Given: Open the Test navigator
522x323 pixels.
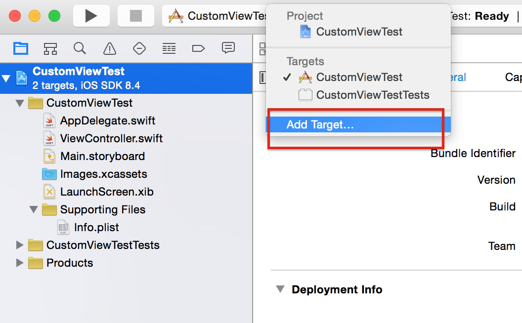Looking at the screenshot, I should pyautogui.click(x=139, y=48).
